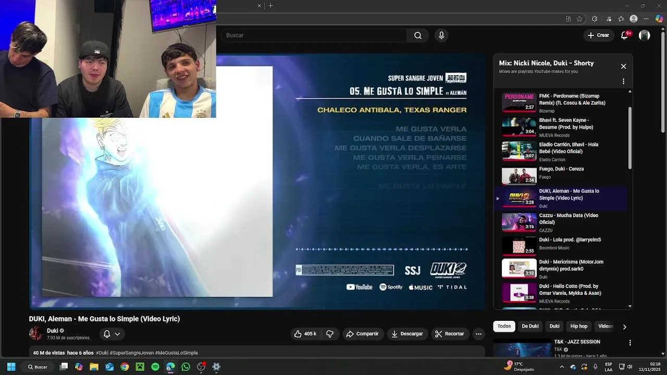This screenshot has height=375, width=667.
Task: Add page to Edge favorites star
Action: pos(579,19)
